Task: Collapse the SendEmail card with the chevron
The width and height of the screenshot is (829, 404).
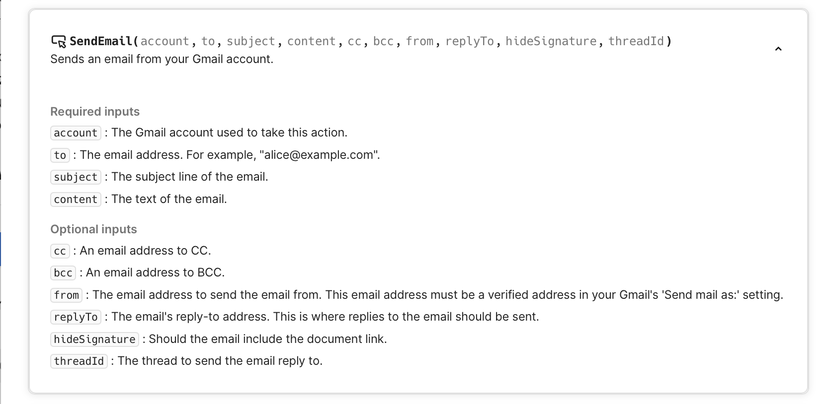Action: 778,49
